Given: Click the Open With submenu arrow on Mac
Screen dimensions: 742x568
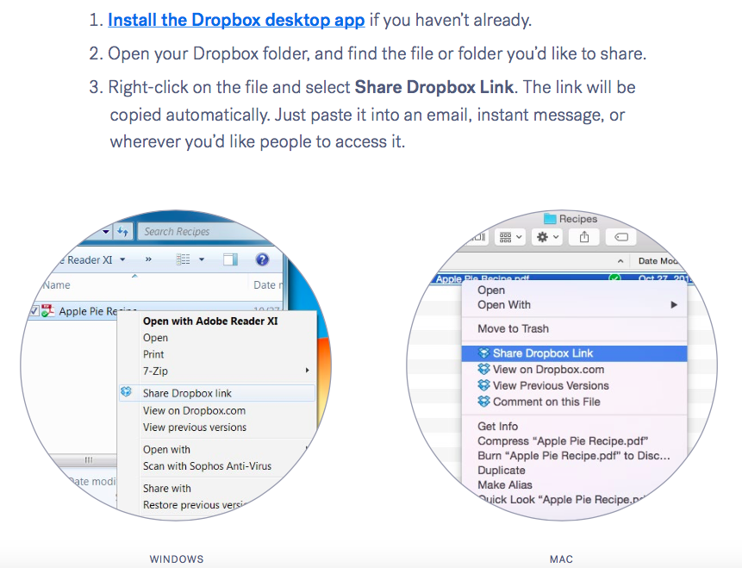Looking at the screenshot, I should (x=674, y=305).
